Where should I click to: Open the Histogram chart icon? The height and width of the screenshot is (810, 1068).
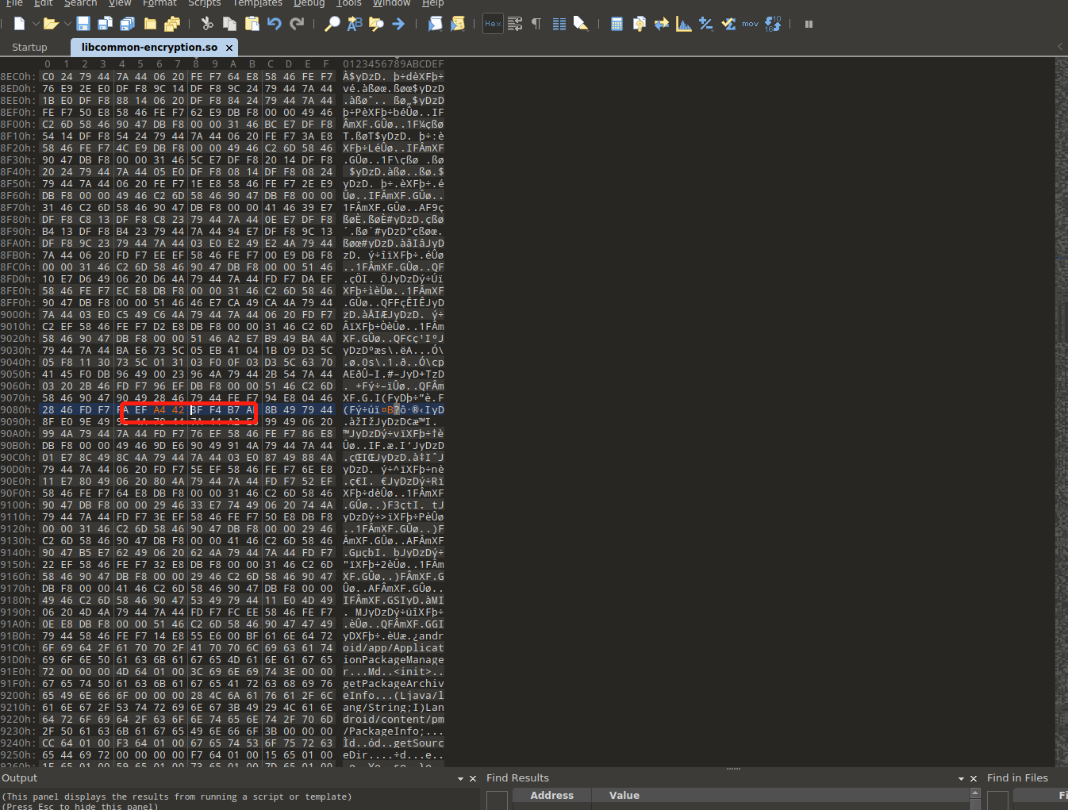click(683, 24)
